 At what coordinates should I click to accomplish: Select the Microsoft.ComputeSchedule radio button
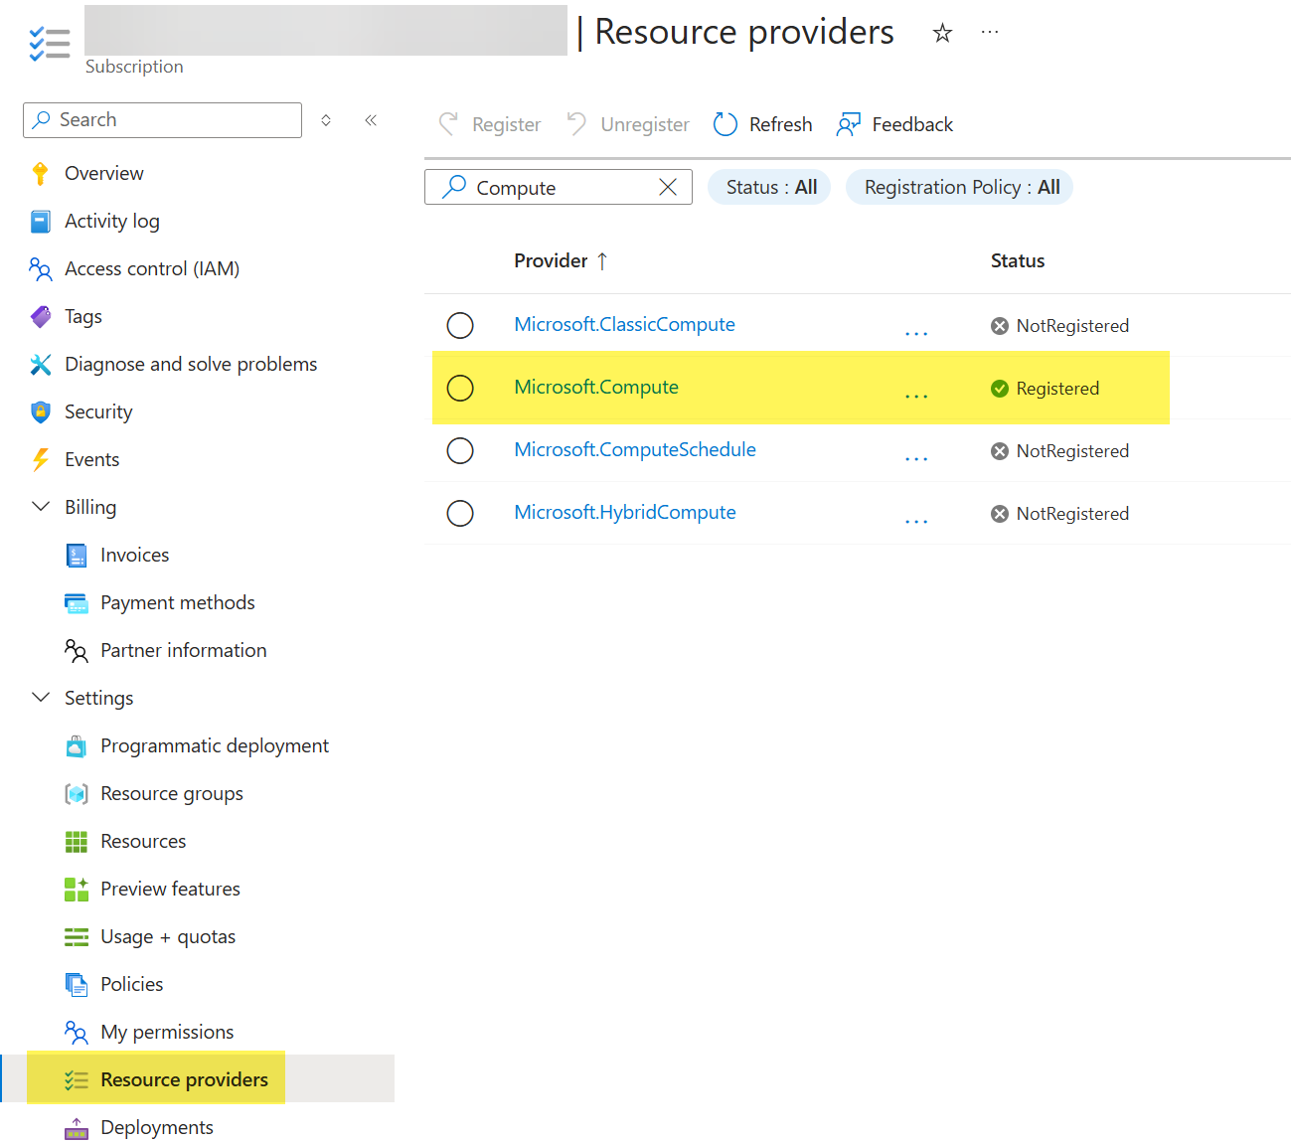(460, 450)
